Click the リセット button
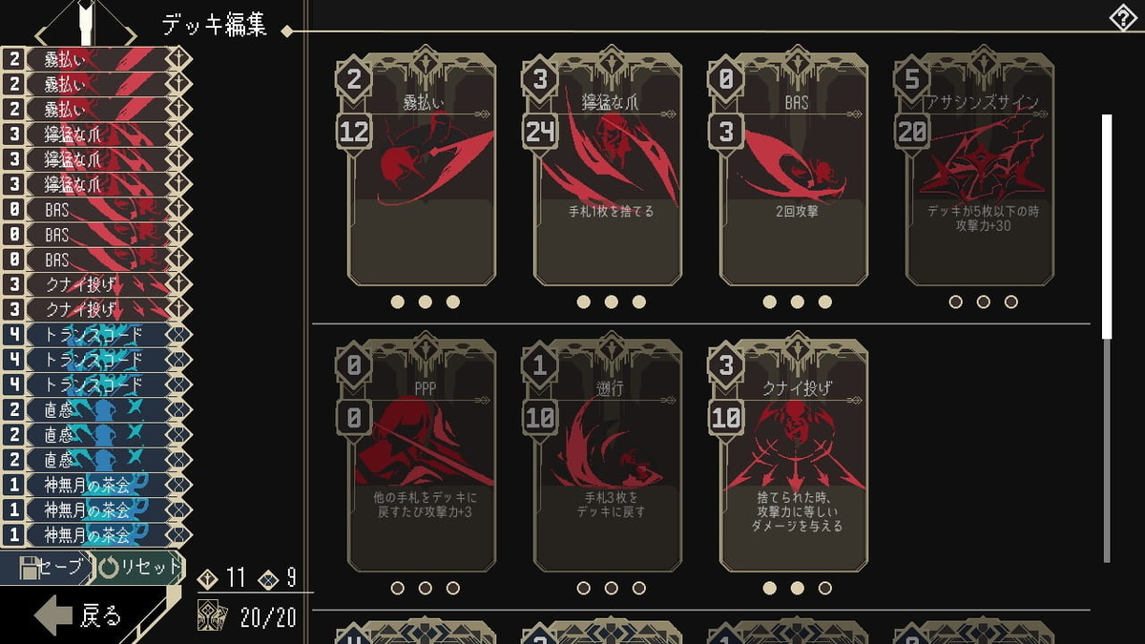Image resolution: width=1145 pixels, height=644 pixels. [x=139, y=567]
